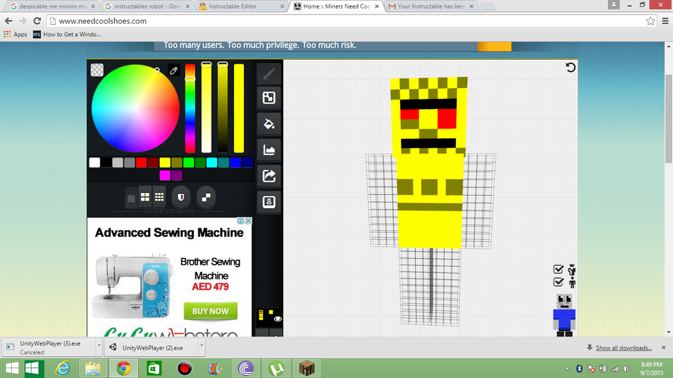Click the page vertical scrollbar
This screenshot has height=378, width=673.
pos(668,119)
